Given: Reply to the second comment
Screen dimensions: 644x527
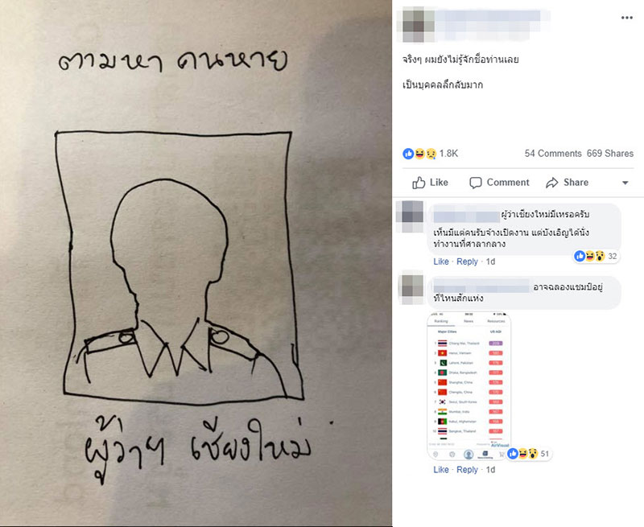Looking at the screenshot, I should [467, 470].
